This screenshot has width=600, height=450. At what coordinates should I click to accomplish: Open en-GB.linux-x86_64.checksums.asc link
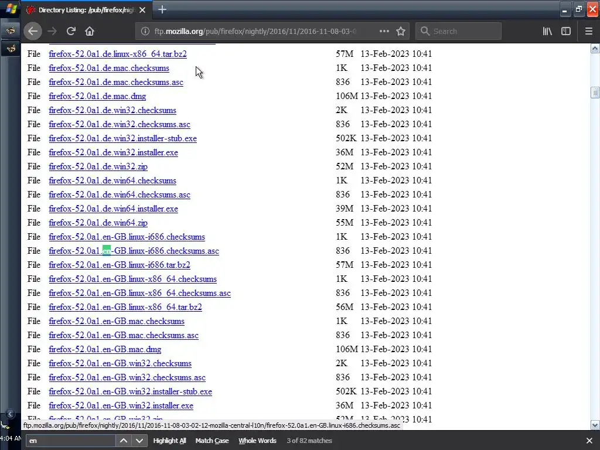click(139, 293)
